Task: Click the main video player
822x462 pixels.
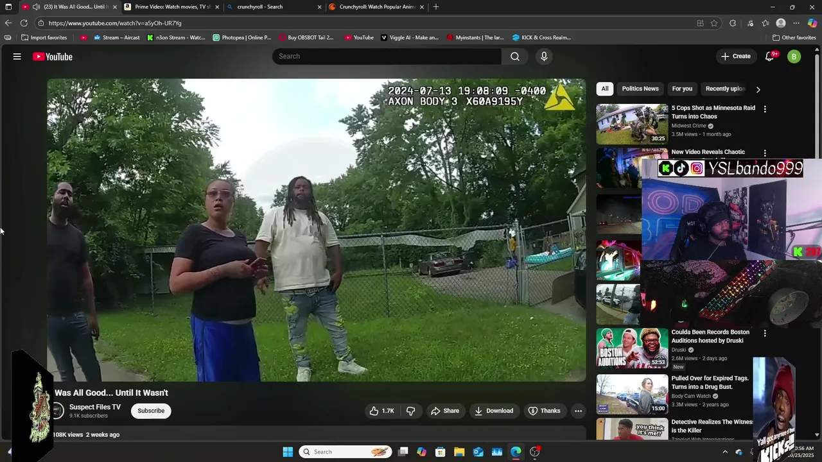Action: (x=316, y=230)
